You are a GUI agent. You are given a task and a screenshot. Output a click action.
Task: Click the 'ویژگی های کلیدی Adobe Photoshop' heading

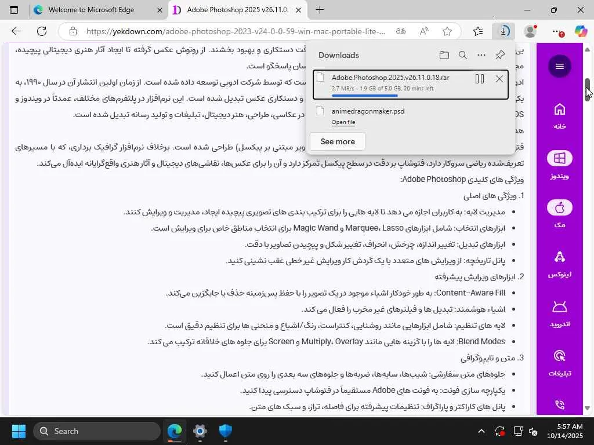462,180
